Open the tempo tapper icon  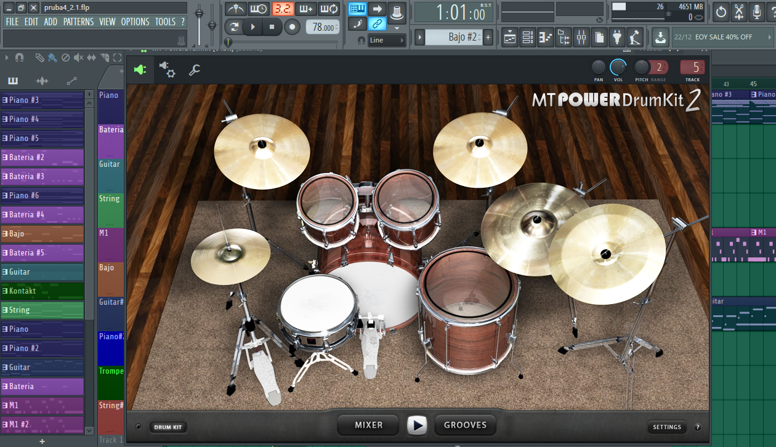635,37
